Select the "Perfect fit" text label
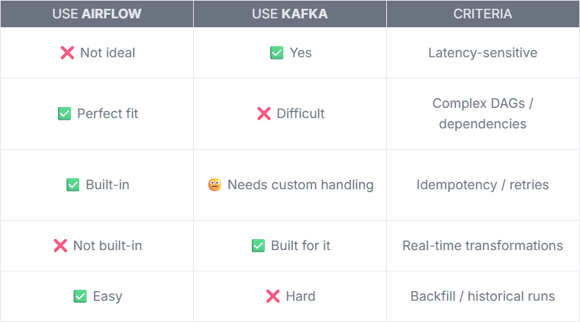Image resolution: width=580 pixels, height=322 pixels. tap(107, 114)
